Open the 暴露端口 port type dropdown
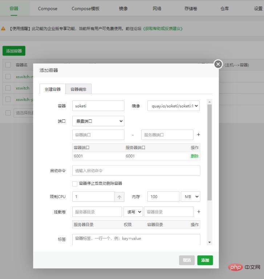This screenshot has width=264, height=279. pyautogui.click(x=98, y=121)
